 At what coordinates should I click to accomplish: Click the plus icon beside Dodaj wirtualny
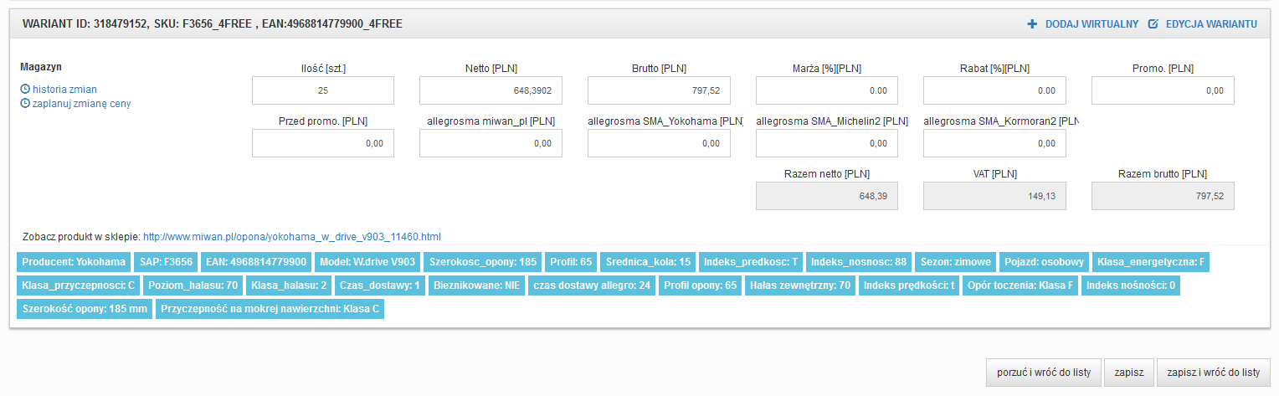(1032, 24)
